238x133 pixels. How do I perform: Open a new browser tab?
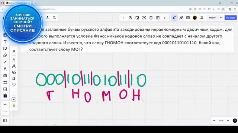[x=34, y=3]
